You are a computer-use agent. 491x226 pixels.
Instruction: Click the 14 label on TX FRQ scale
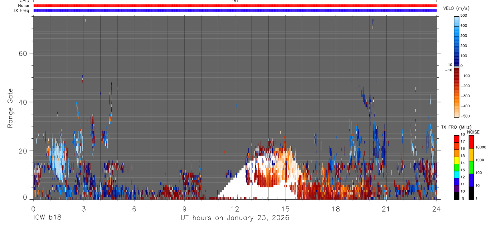point(462,163)
